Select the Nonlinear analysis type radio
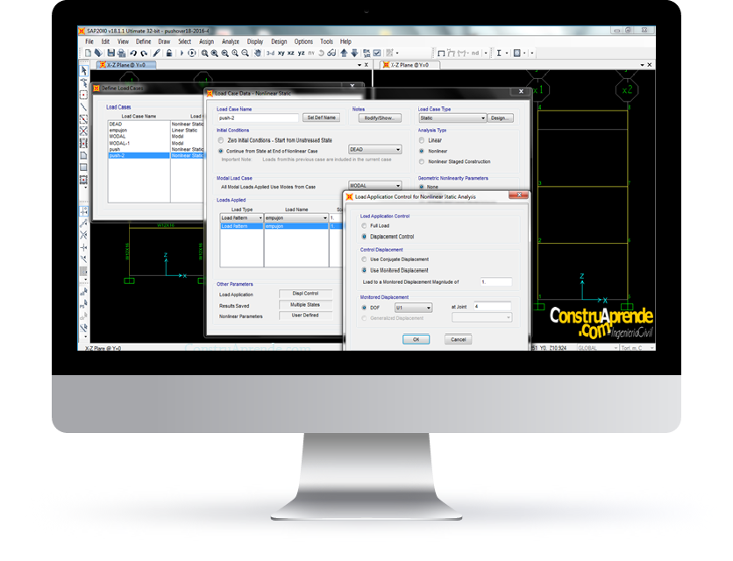 (x=422, y=151)
